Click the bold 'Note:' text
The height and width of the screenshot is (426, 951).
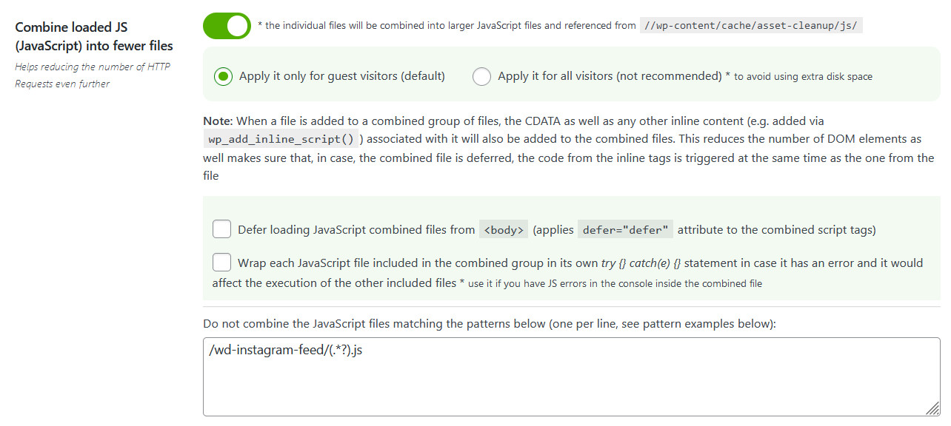218,121
